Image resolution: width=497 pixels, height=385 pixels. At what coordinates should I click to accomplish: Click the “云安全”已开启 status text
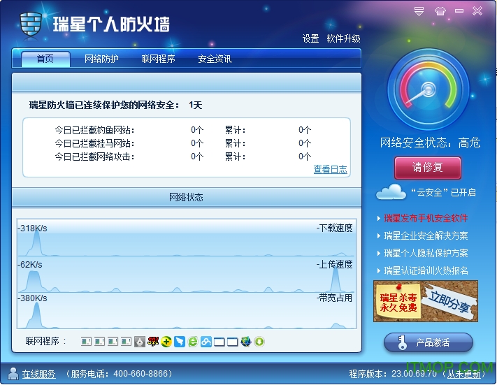click(442, 192)
